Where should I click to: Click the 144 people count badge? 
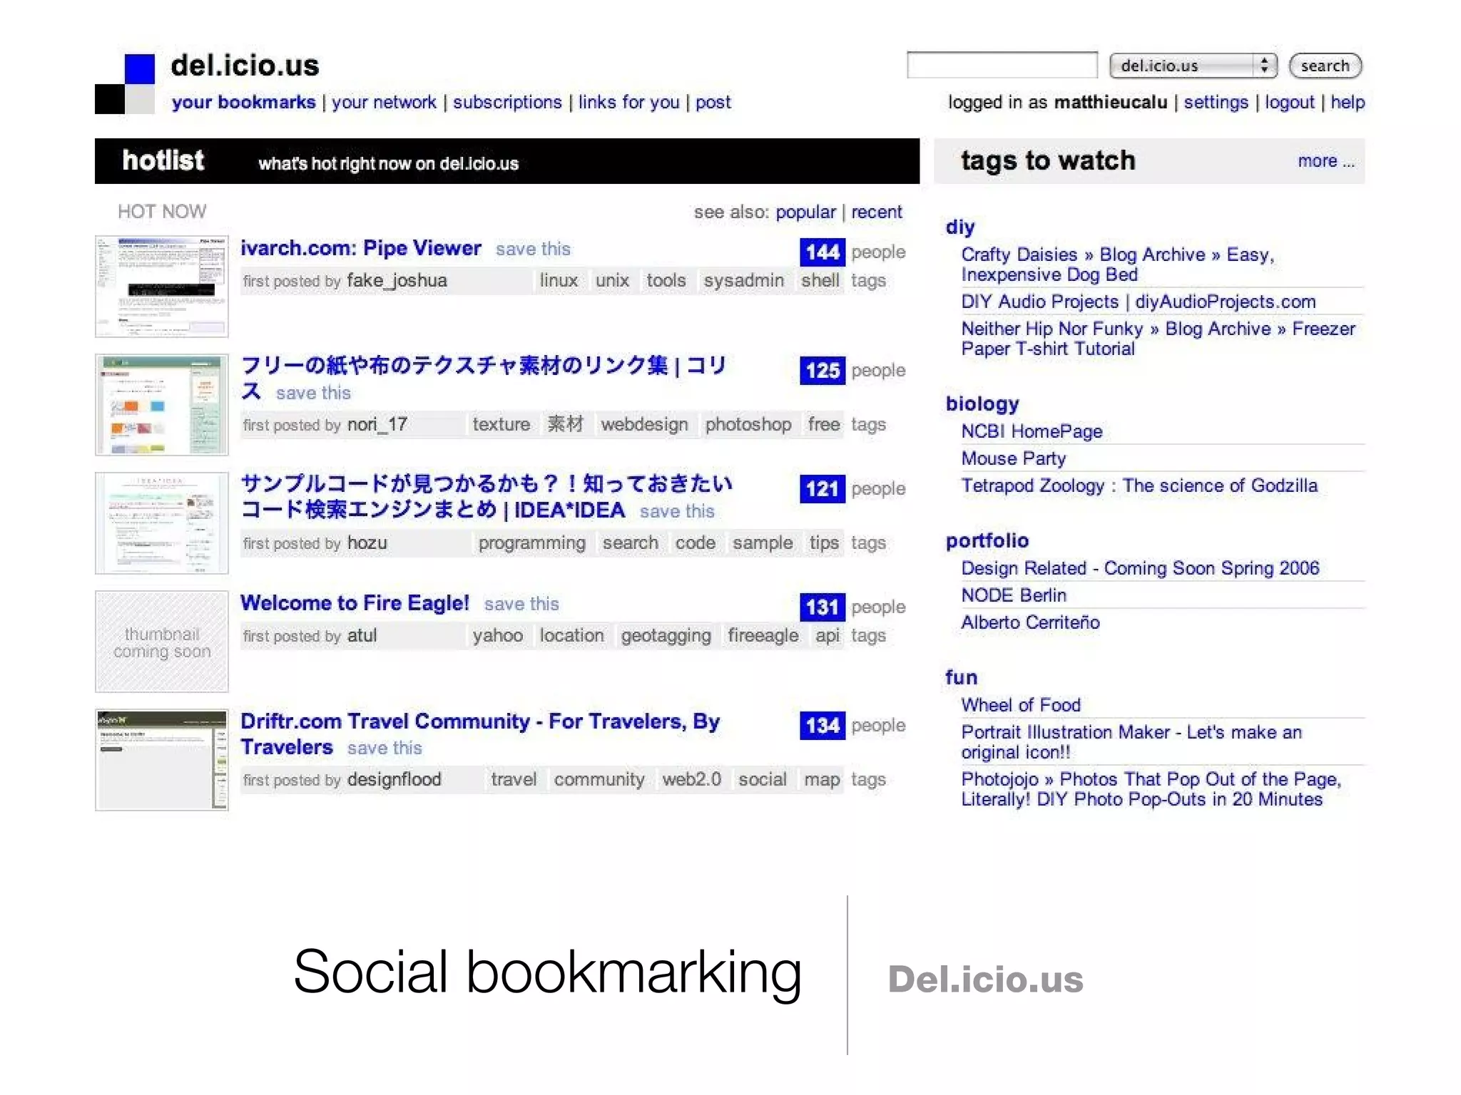(823, 252)
